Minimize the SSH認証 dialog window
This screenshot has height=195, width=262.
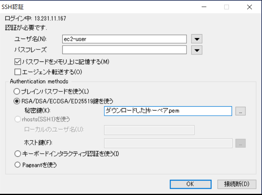pos(204,7)
